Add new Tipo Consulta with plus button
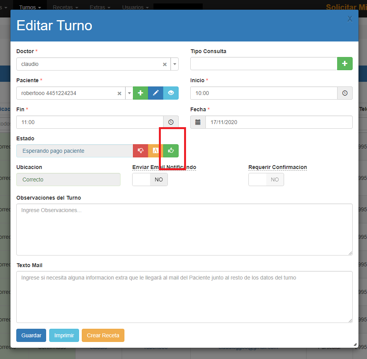This screenshot has width=367, height=359. point(345,64)
